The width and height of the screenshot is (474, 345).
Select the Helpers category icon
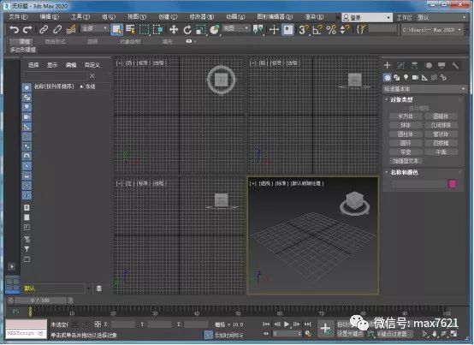424,78
